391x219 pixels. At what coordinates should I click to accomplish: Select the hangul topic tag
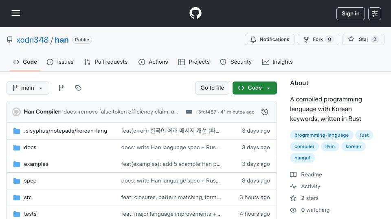coord(302,158)
